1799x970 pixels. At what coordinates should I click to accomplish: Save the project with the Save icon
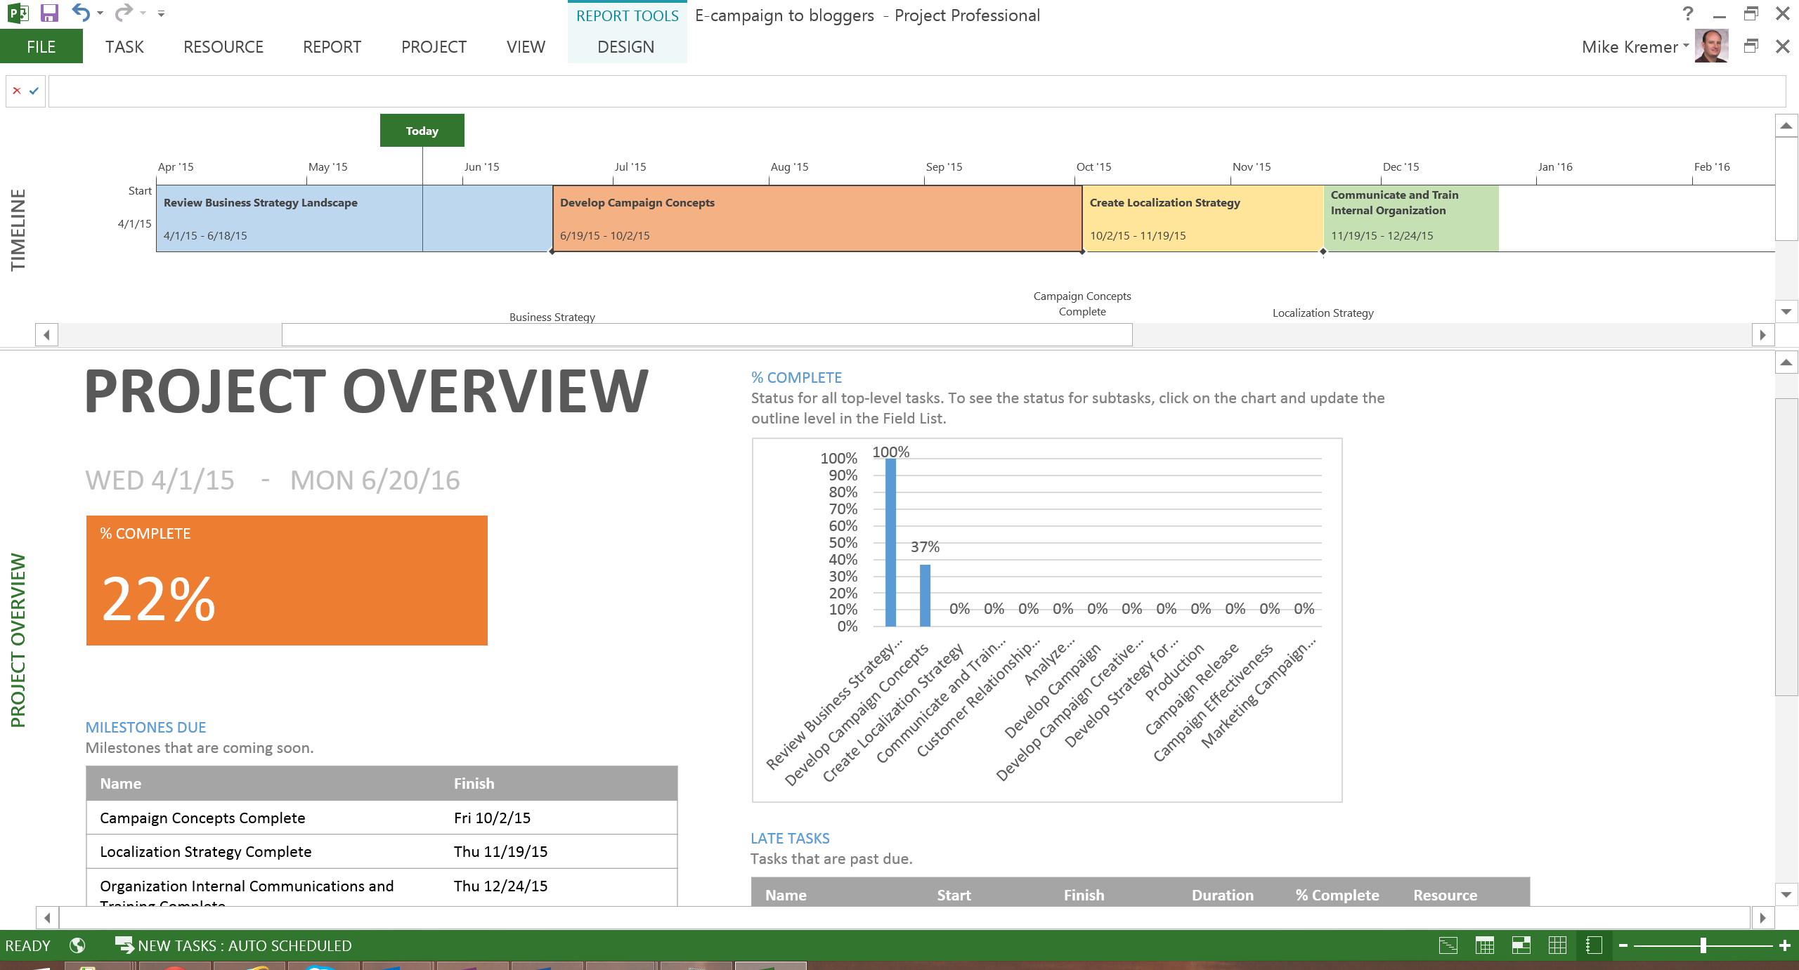(x=48, y=13)
